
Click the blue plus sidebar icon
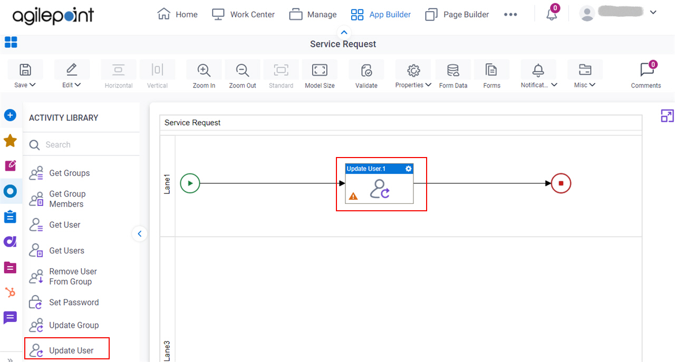coord(11,115)
